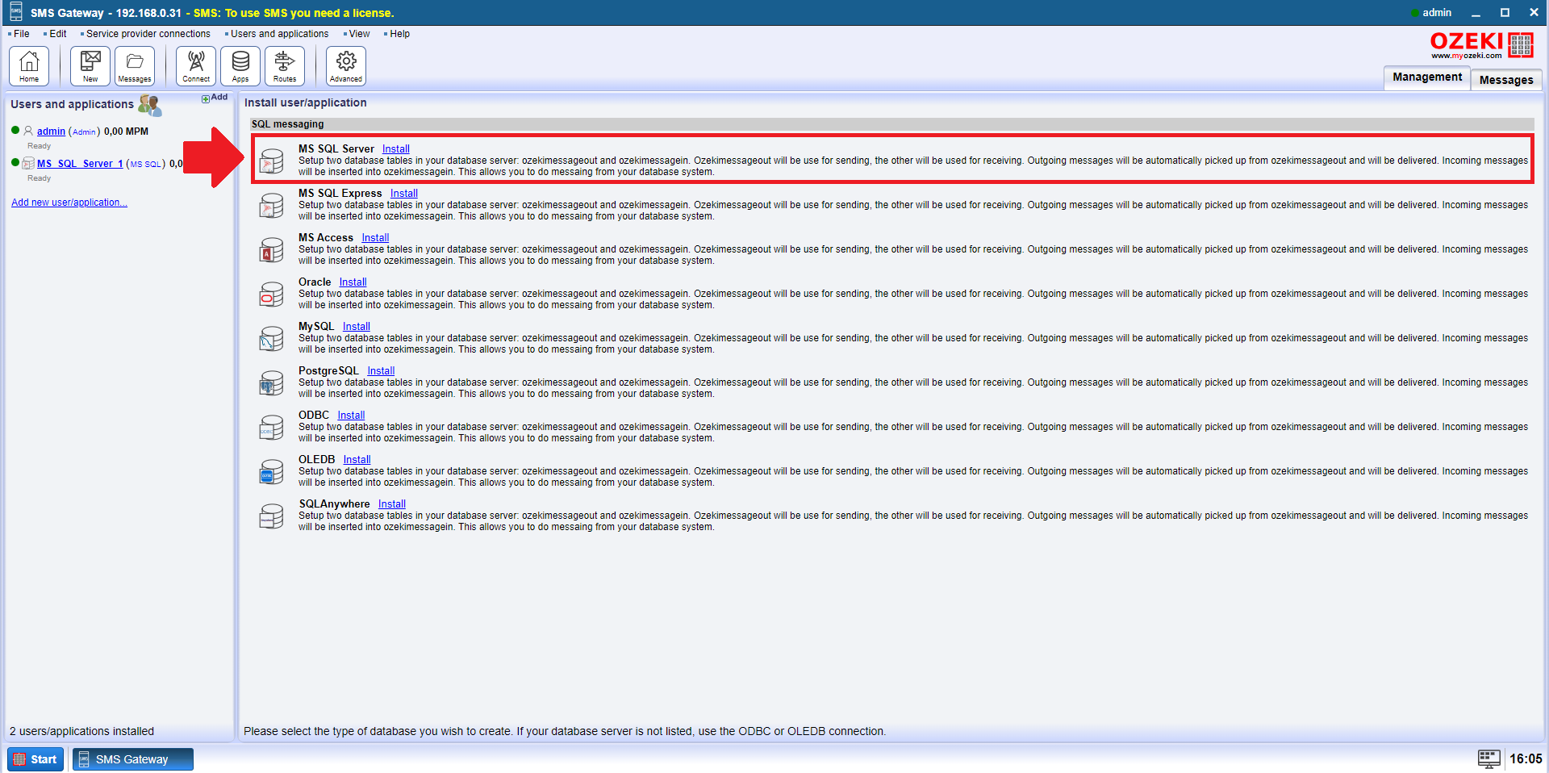Click the www.myozeki.com text

pyautogui.click(x=1467, y=56)
